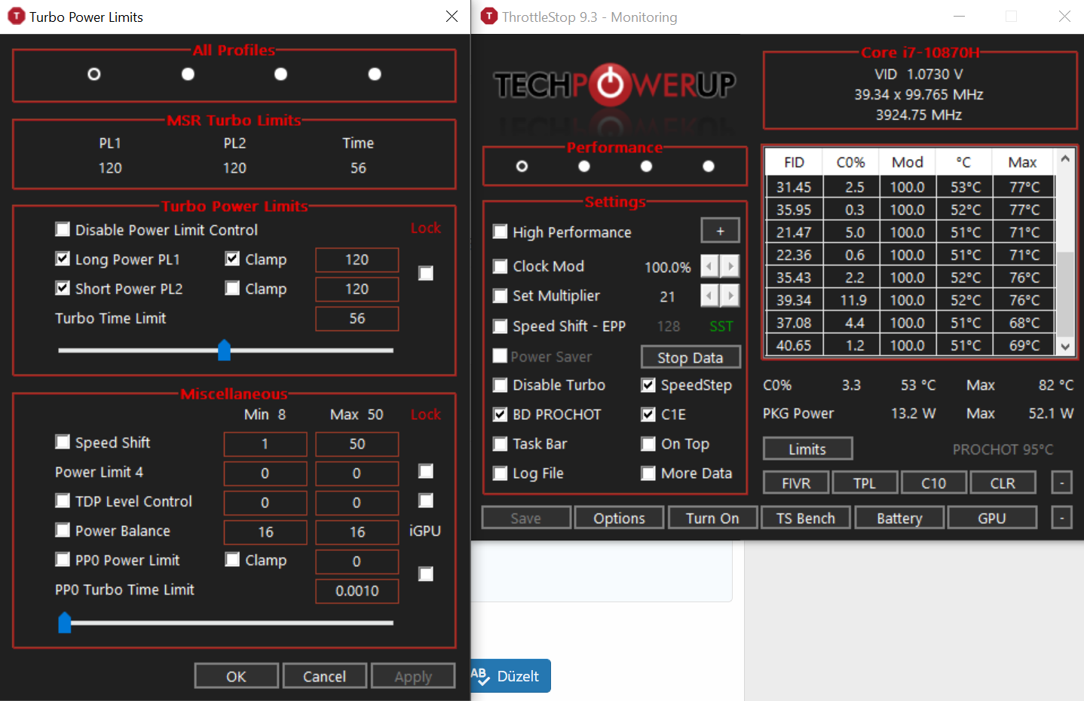Click the minus button next to CLR
Screen dimensions: 1084x701
1061,482
